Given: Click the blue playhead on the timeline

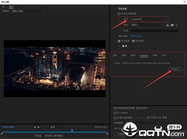Looking at the screenshot, I should click(72, 131).
